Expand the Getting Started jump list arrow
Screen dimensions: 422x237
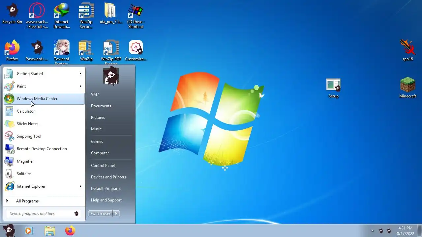(80, 74)
